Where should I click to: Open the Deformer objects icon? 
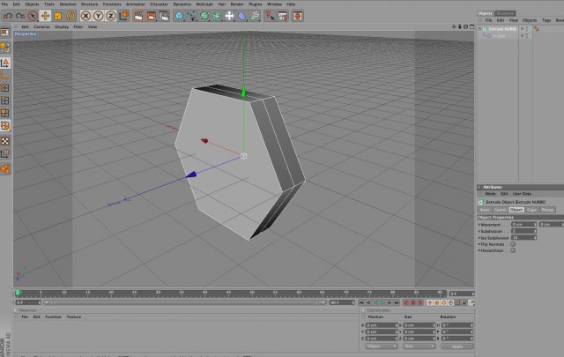[x=242, y=16]
